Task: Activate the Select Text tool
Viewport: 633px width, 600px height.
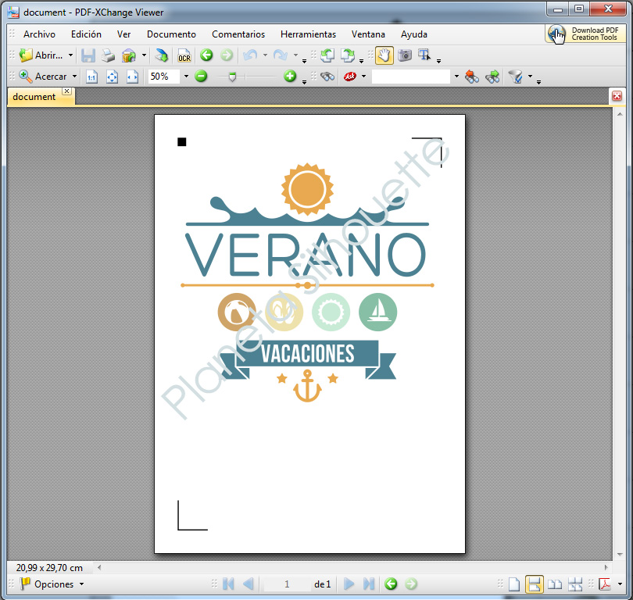Action: [x=424, y=55]
